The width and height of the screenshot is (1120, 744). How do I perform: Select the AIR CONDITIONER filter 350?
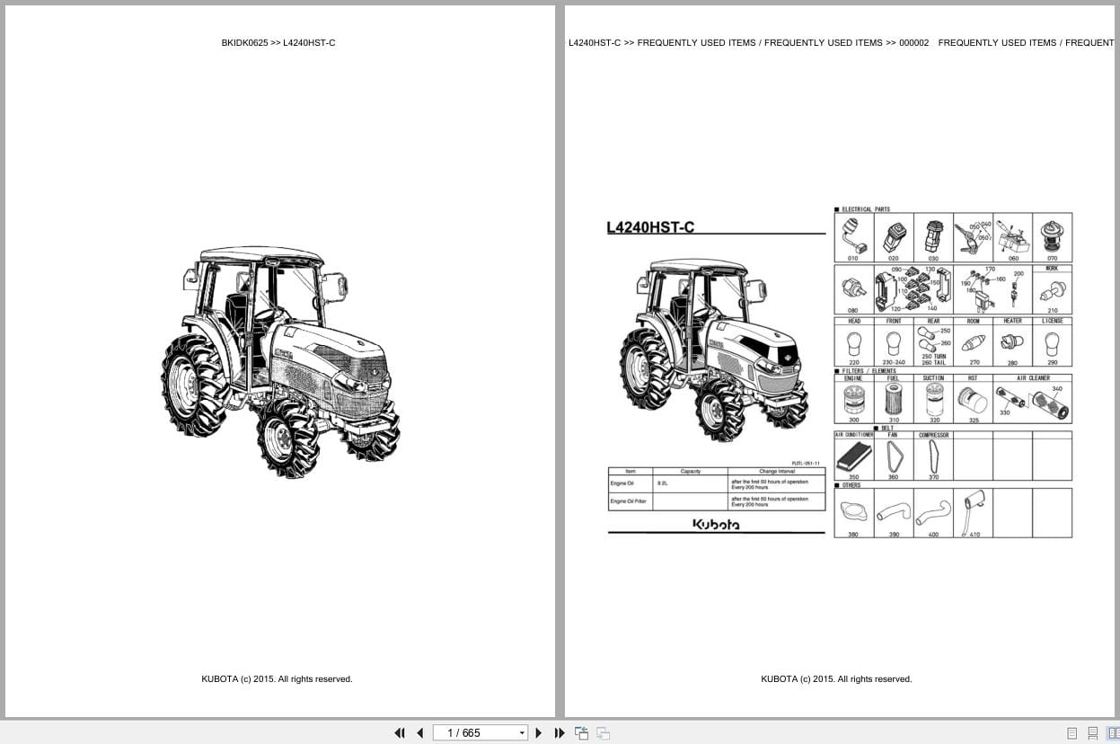coord(853,456)
